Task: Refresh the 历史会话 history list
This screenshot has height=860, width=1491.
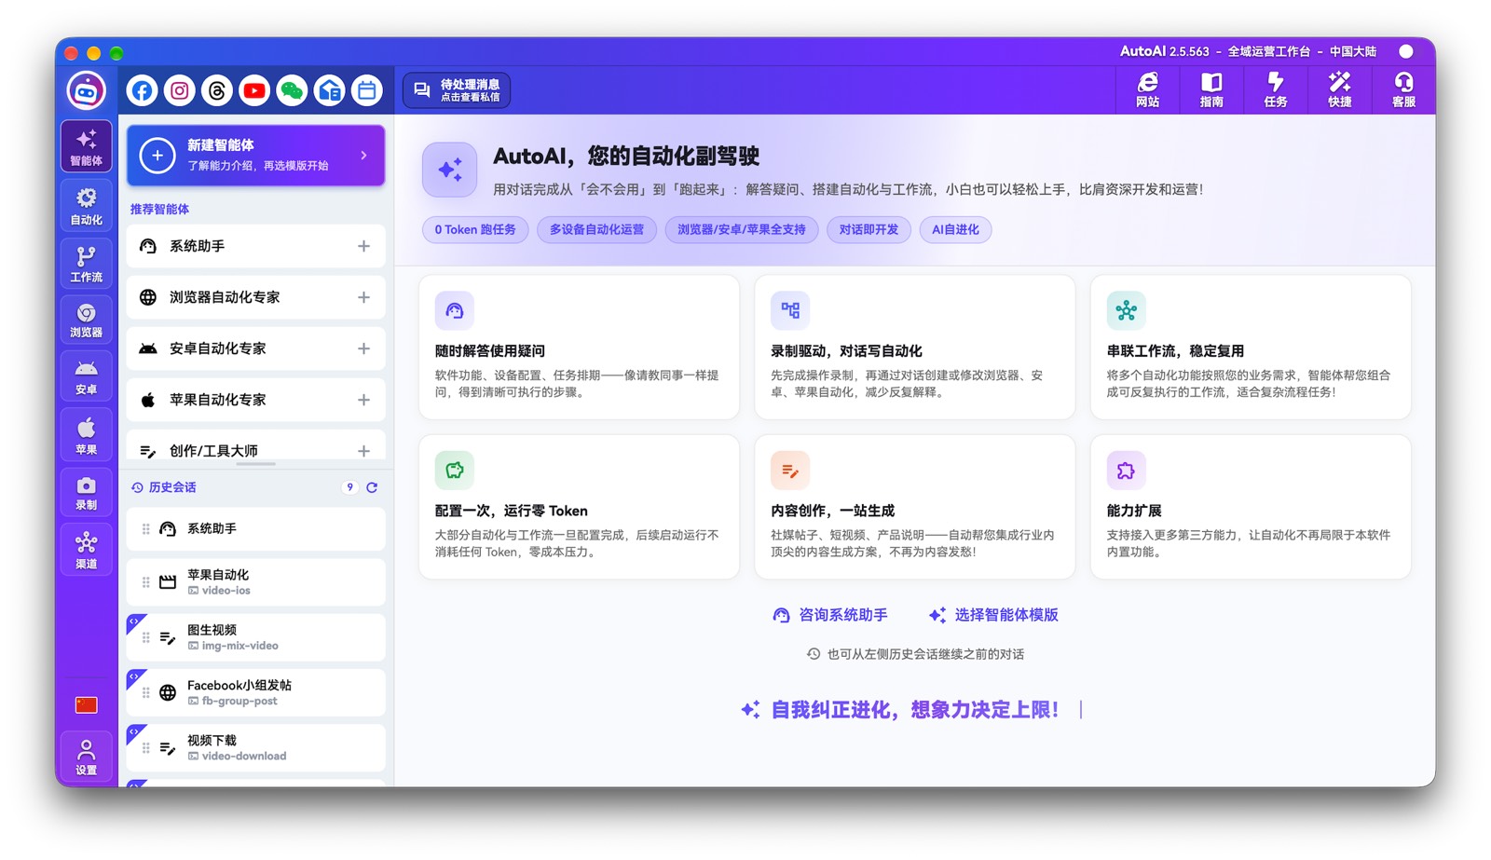Action: point(372,487)
